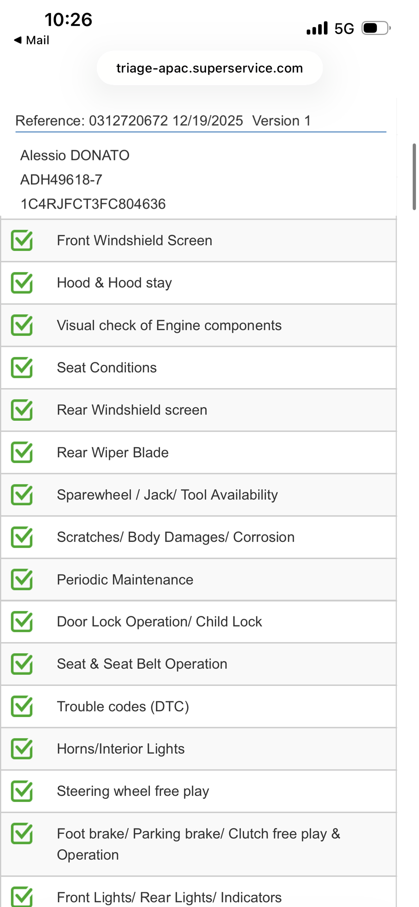
Task: Click the page scrollbar thumb
Action: pyautogui.click(x=414, y=176)
